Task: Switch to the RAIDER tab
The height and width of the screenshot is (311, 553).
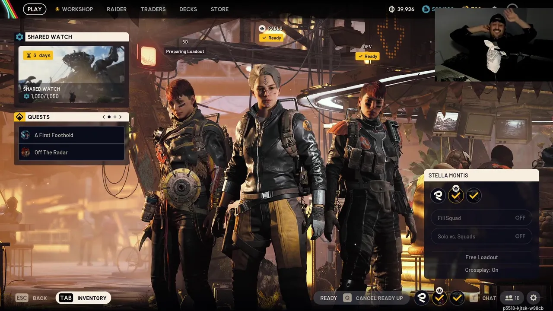Action: tap(117, 9)
